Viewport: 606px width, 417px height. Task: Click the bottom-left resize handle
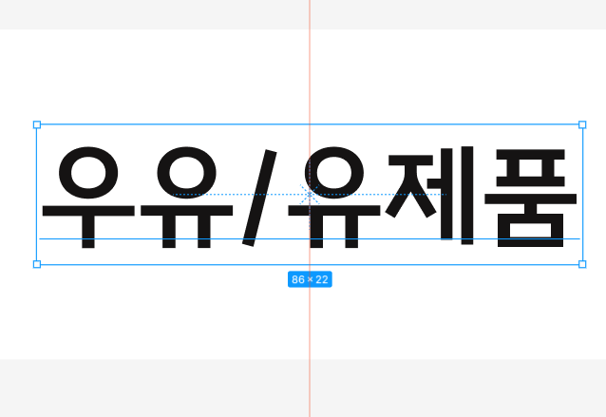click(37, 264)
